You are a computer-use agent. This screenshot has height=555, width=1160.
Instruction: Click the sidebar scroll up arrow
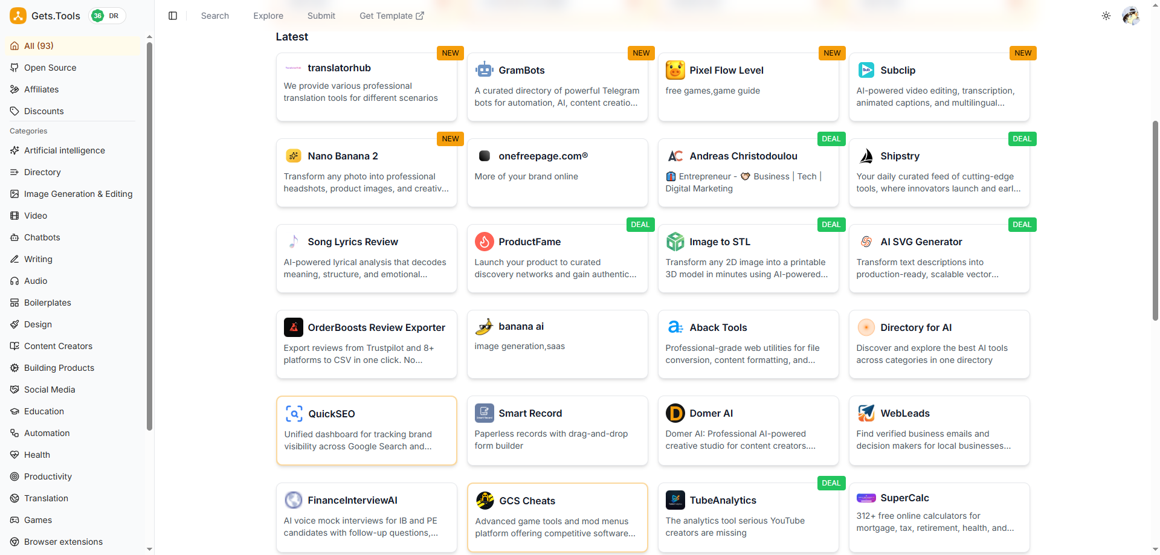[149, 37]
